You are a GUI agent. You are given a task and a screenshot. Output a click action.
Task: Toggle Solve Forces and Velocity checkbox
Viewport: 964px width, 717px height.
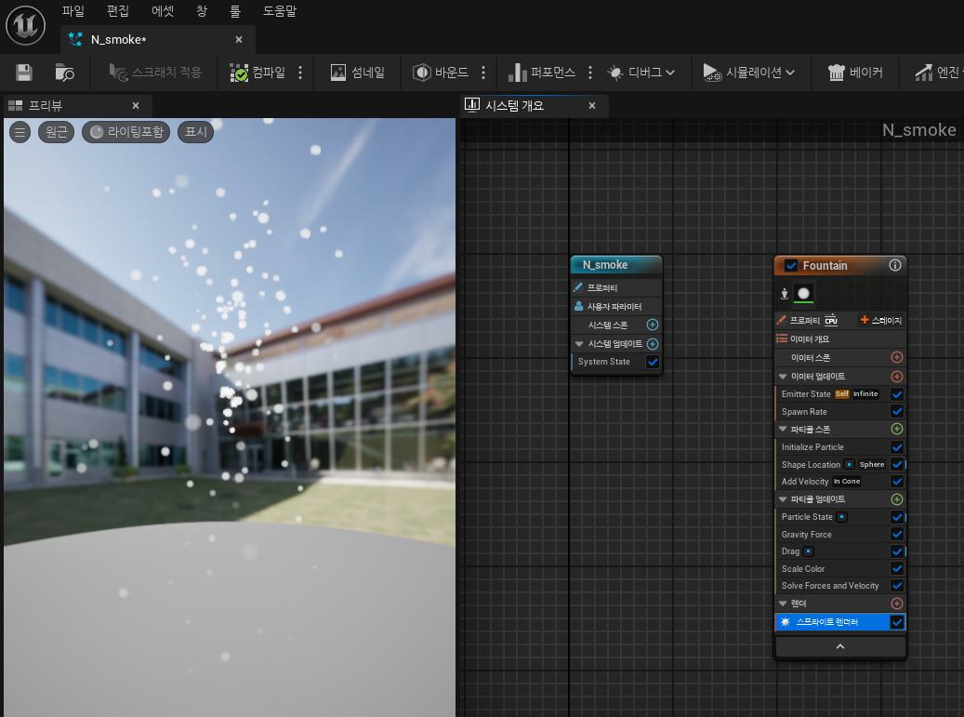pos(897,585)
